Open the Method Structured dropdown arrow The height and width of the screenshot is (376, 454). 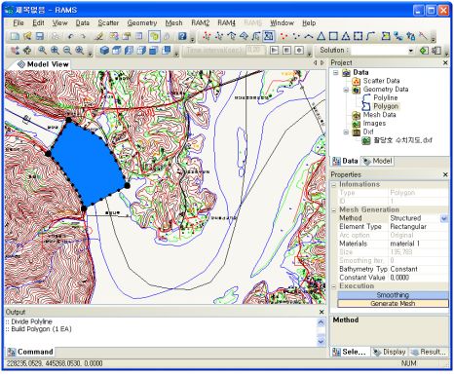(x=444, y=218)
